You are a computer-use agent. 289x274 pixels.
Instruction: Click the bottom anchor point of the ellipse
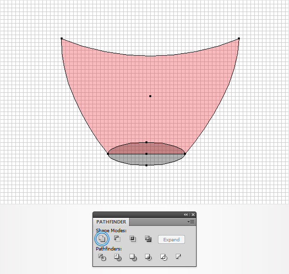(x=146, y=165)
